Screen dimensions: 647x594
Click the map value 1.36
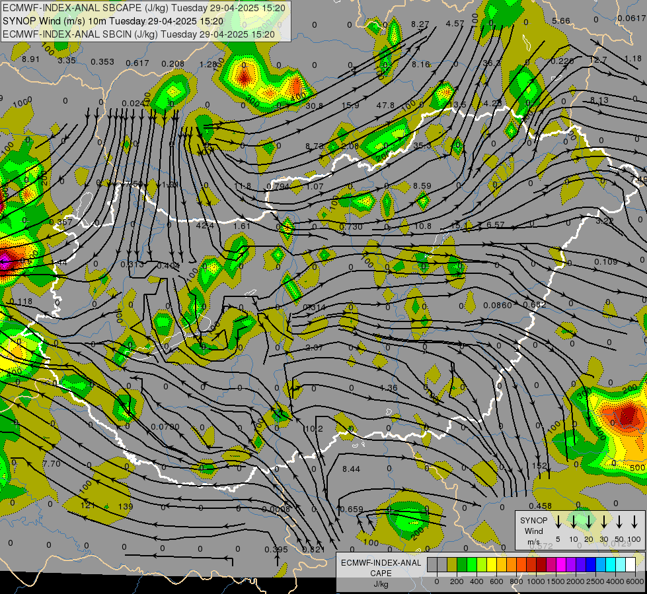point(389,387)
